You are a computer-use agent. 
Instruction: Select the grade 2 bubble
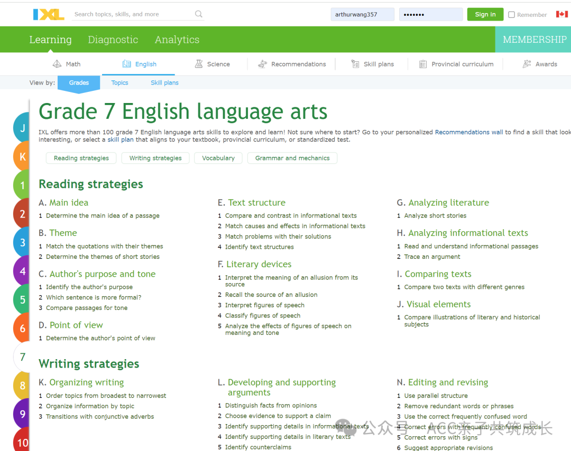[22, 213]
